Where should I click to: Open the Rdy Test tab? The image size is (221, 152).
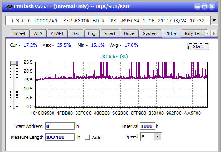[194, 33]
